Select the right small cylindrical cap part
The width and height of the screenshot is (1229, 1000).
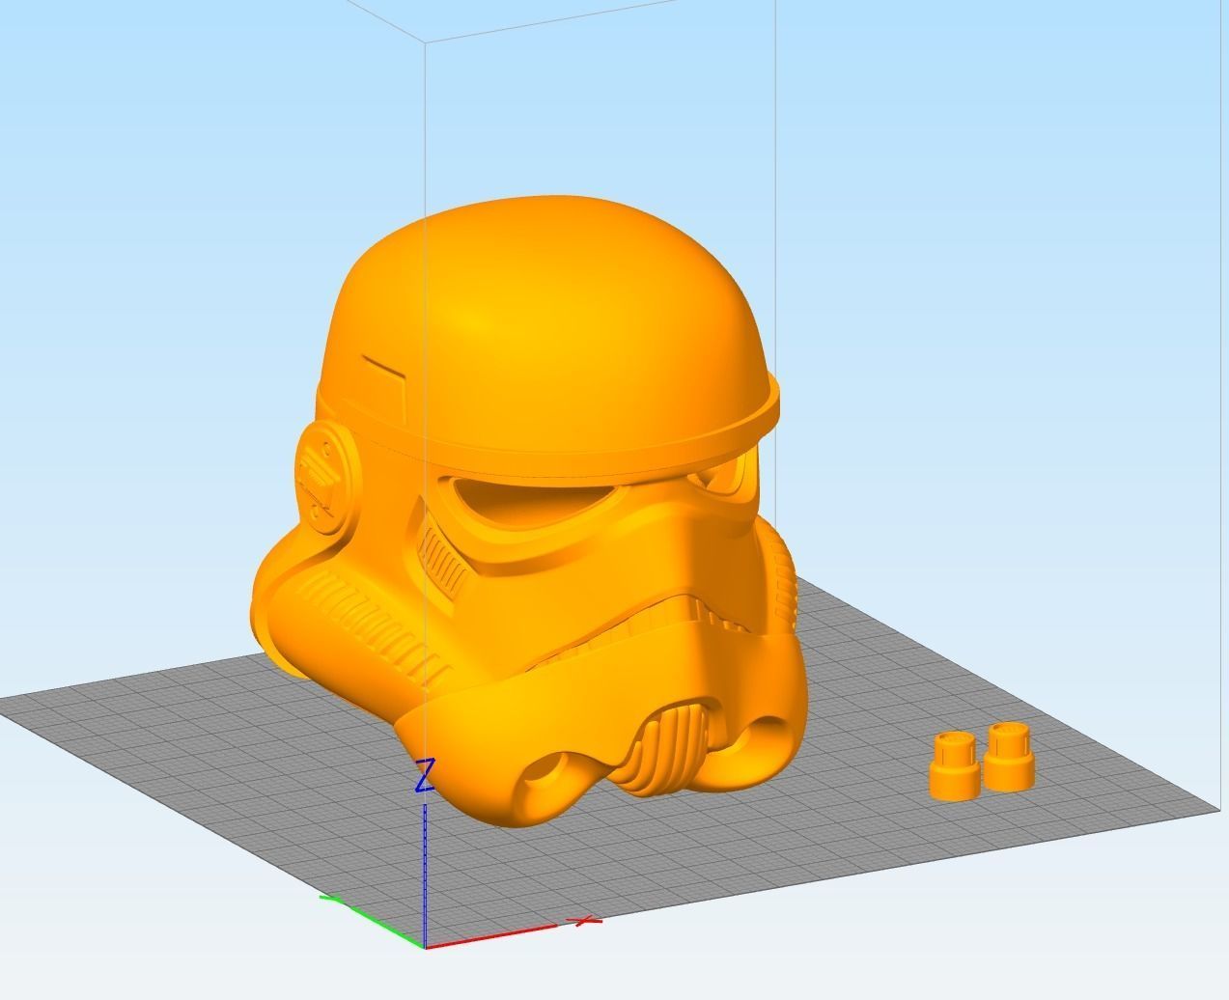pyautogui.click(x=1009, y=756)
